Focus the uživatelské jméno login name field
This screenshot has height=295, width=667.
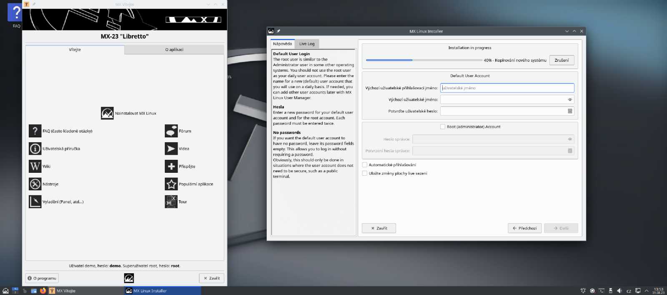click(507, 88)
